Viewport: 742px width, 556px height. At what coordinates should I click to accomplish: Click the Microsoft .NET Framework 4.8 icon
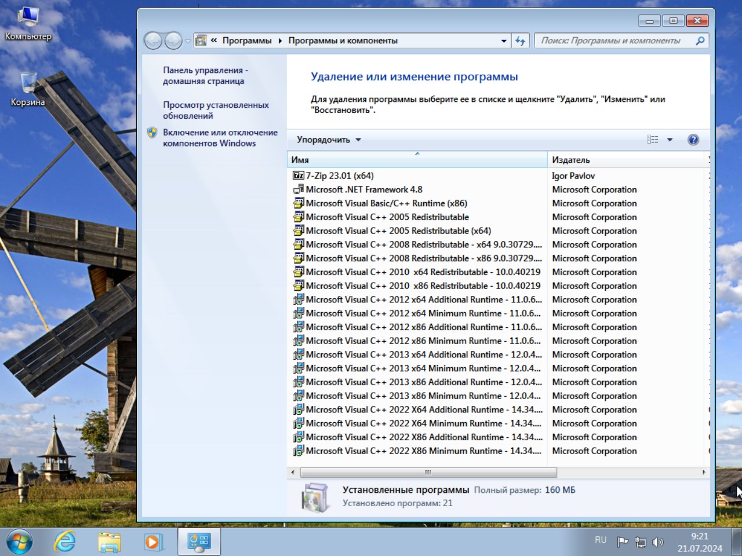[x=299, y=189]
